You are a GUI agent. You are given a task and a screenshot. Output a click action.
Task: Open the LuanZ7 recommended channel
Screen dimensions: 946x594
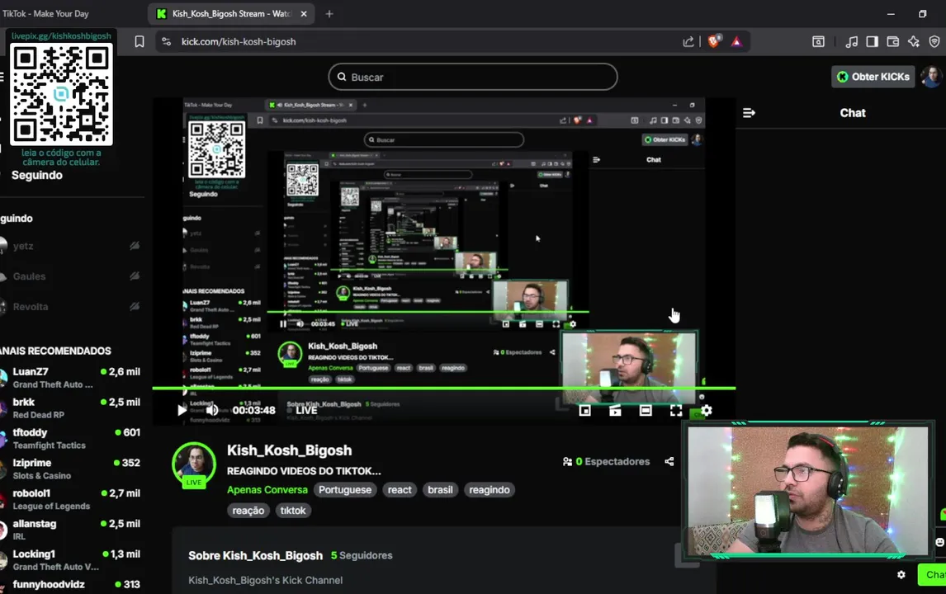coord(71,378)
